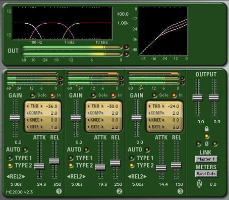Toggle left channel phase invert LED
The width and height of the screenshot is (229, 200).
click(199, 144)
